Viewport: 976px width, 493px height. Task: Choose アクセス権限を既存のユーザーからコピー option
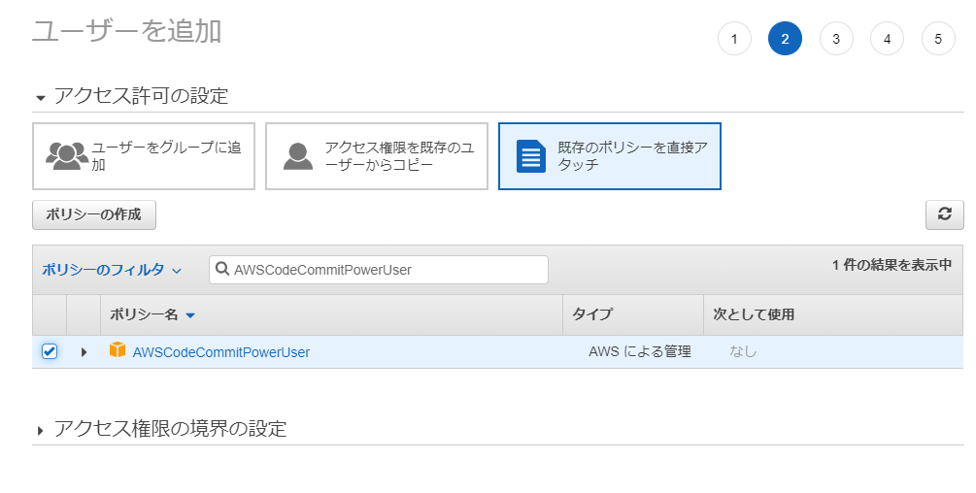pyautogui.click(x=377, y=156)
